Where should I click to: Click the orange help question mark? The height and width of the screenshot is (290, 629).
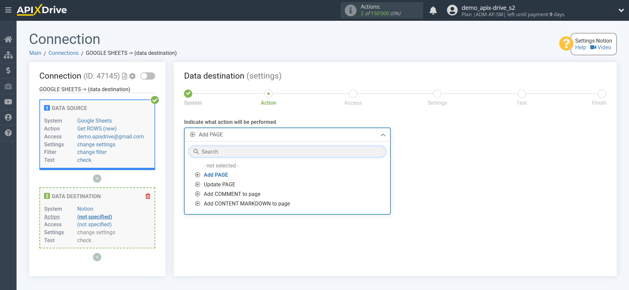[x=566, y=44]
